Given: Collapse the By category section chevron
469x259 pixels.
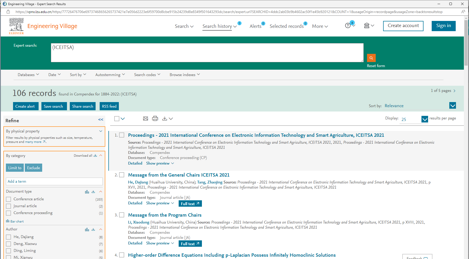Looking at the screenshot, I should click(x=101, y=155).
